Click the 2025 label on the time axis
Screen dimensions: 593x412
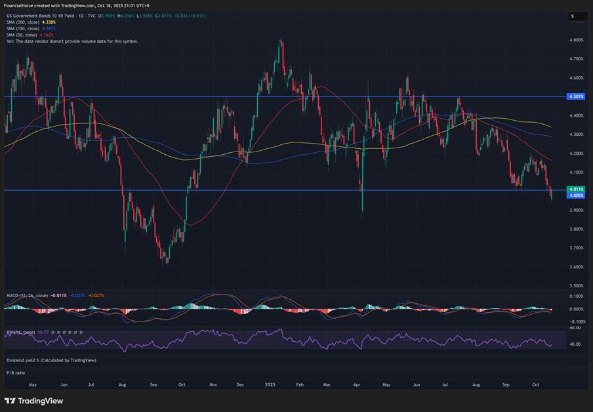(x=269, y=385)
